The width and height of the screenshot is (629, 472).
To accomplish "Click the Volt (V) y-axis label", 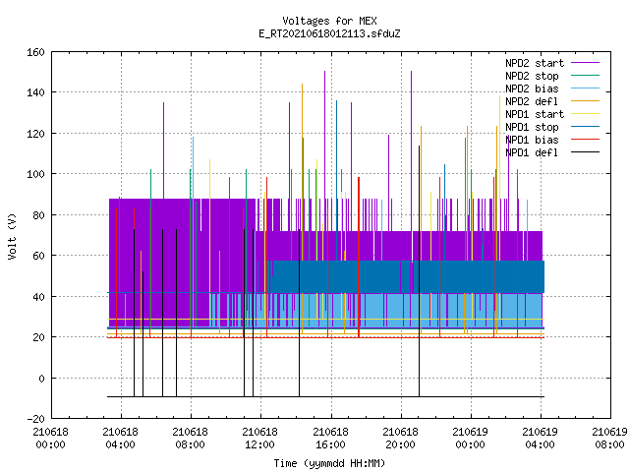I will [x=13, y=236].
